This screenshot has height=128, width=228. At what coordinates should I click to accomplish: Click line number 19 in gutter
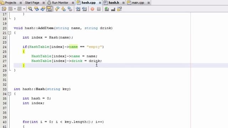pyautogui.click(x=5, y=23)
